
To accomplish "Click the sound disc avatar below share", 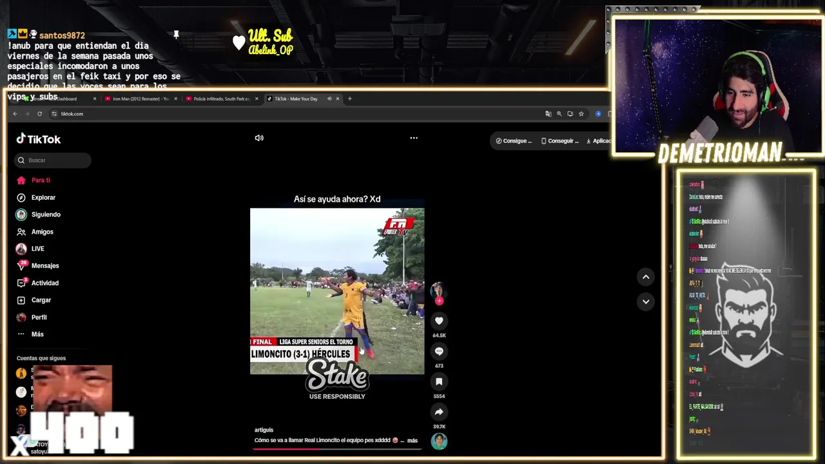I will point(439,441).
